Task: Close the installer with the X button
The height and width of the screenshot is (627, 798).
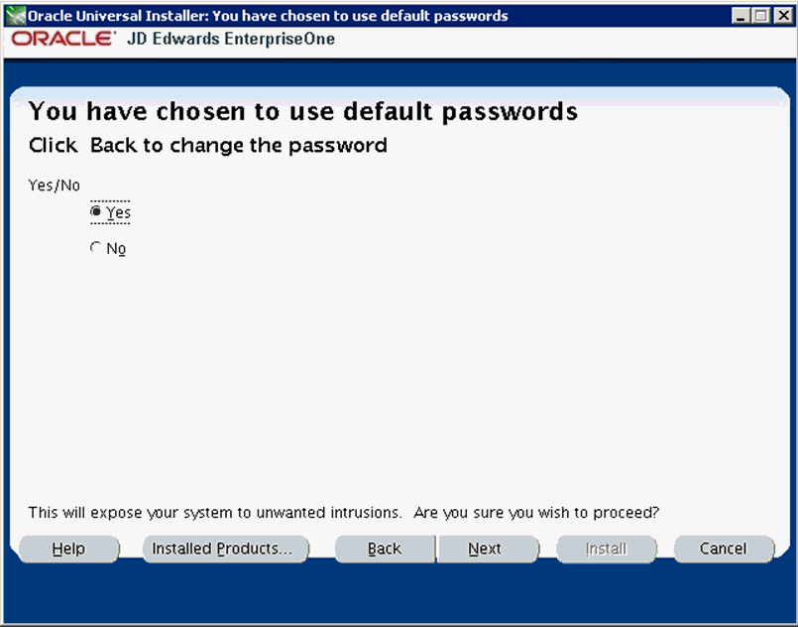Action: tap(779, 16)
